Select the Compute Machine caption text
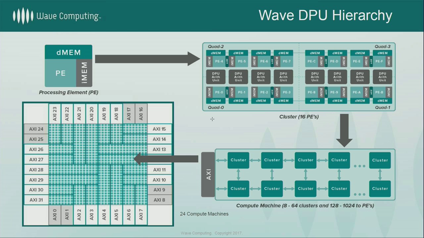424x238 pixels. 305,206
